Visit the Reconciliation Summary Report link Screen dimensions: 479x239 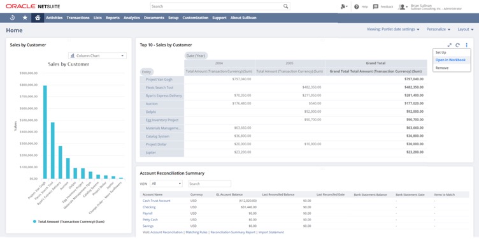pyautogui.click(x=232, y=232)
